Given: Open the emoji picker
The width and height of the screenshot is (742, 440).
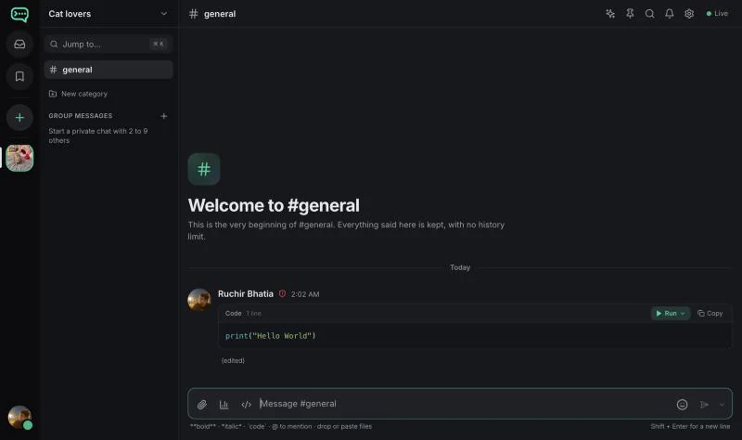Looking at the screenshot, I should (x=682, y=405).
